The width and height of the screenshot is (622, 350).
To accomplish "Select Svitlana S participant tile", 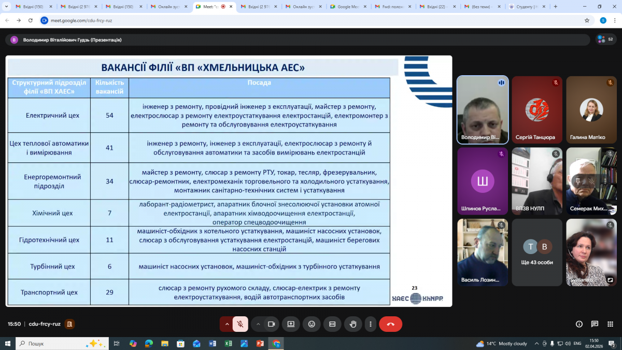I will pos(591,252).
